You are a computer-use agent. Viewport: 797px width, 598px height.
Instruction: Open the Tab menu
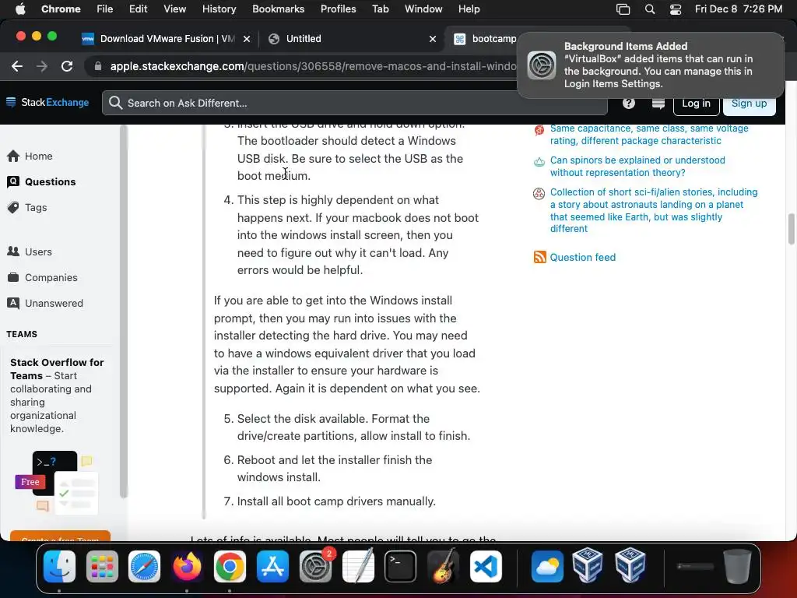(380, 9)
